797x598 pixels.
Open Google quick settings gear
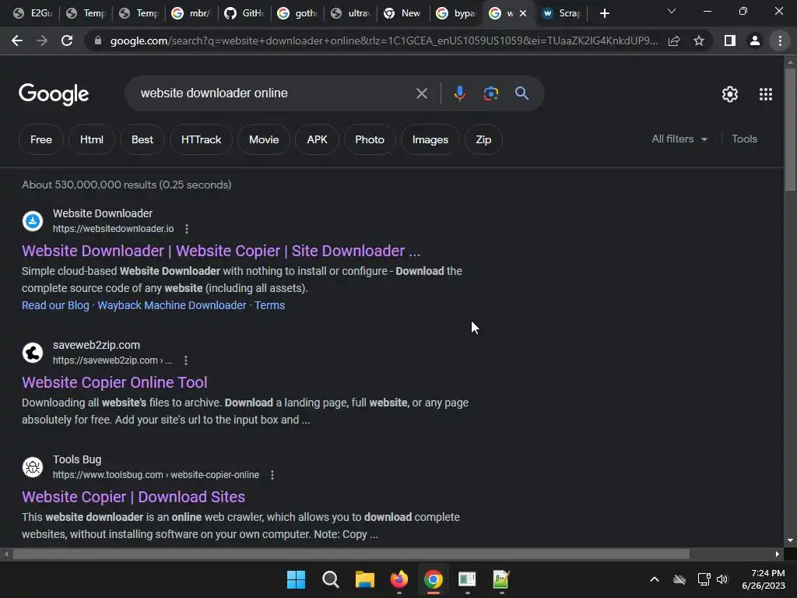coord(730,94)
